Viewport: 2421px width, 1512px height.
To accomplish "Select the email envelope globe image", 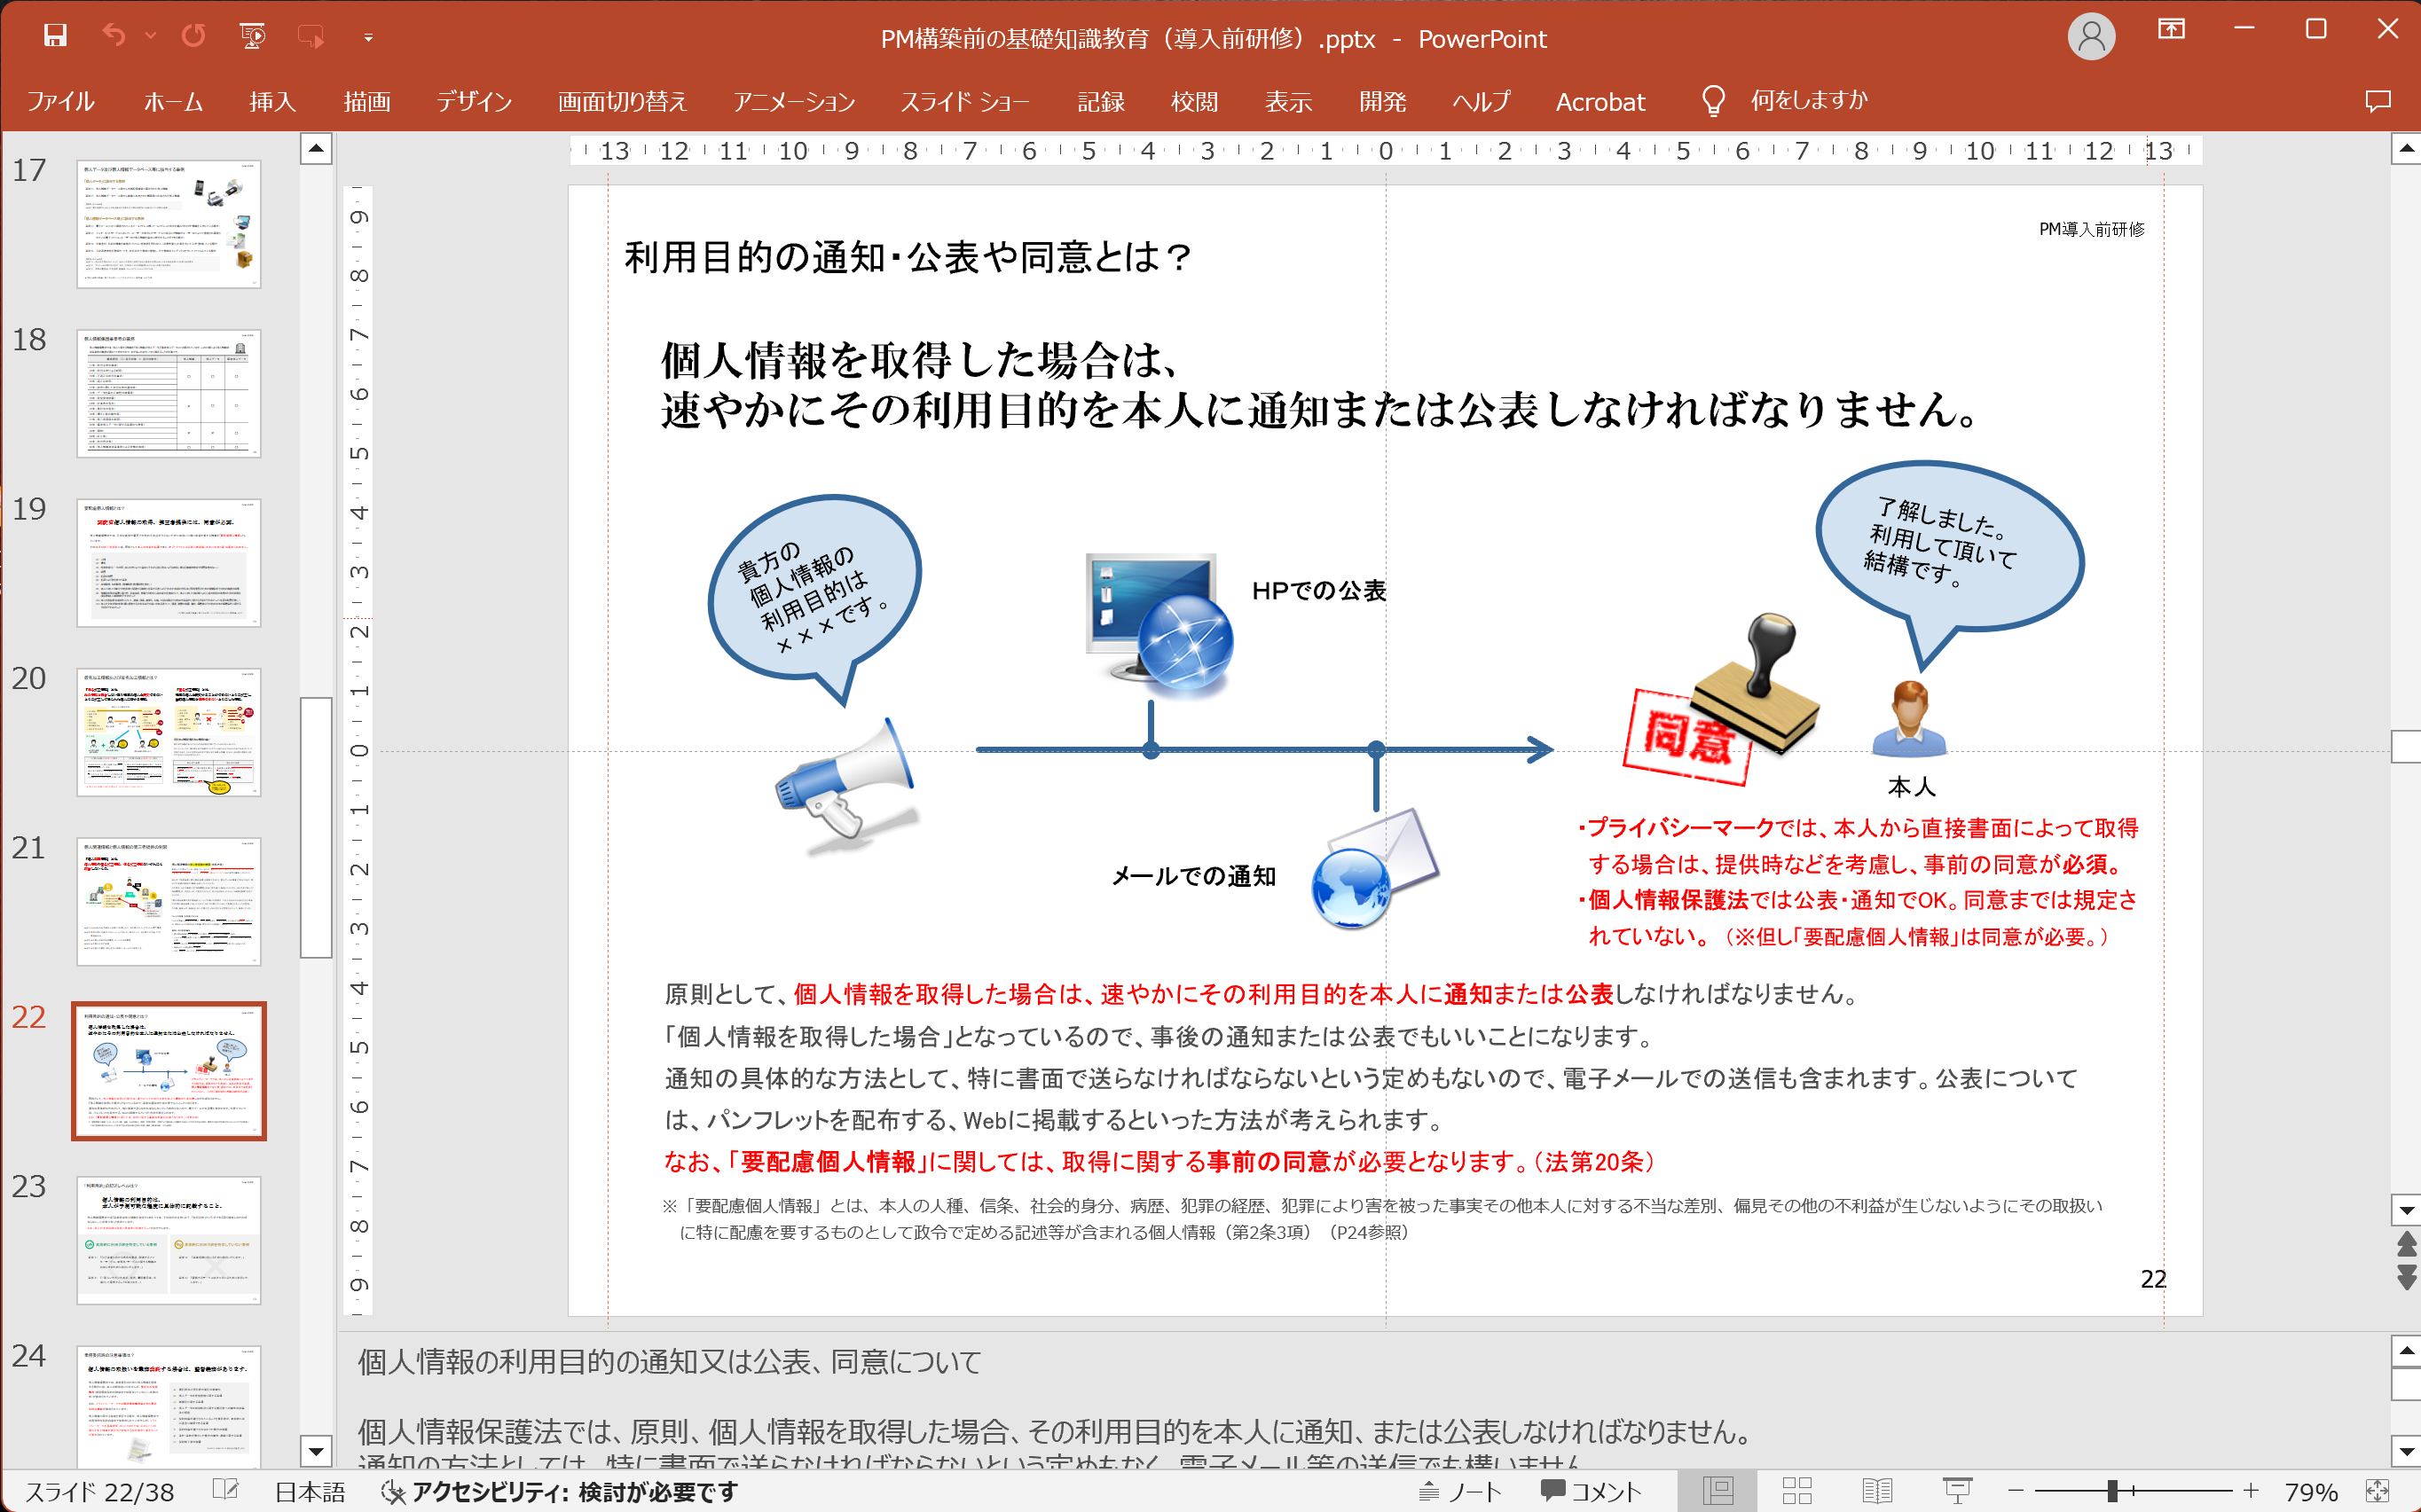I will (x=1376, y=868).
